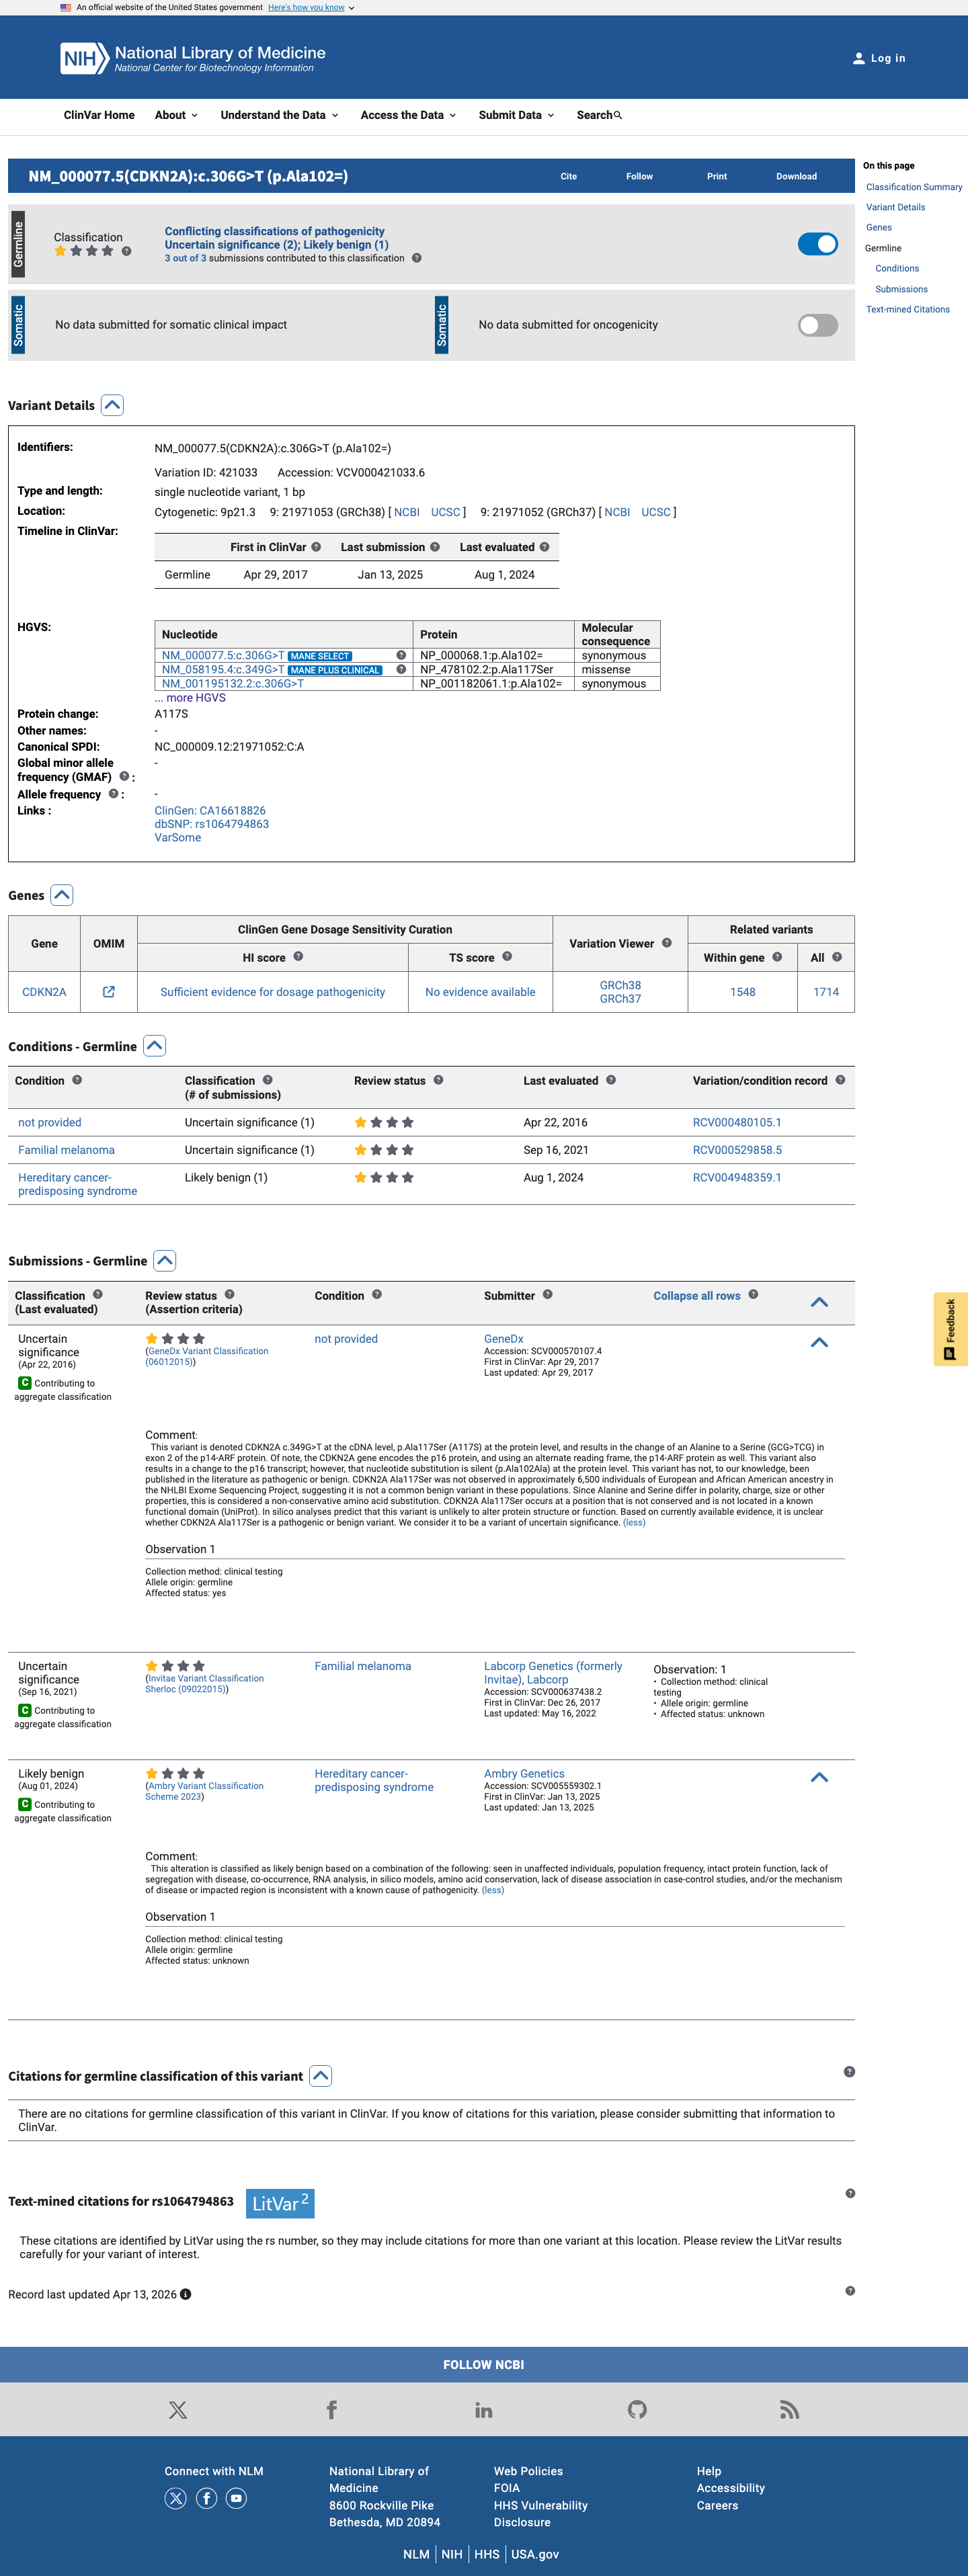Collapse the GeneDx submission row
The image size is (968, 2576).
(819, 1342)
